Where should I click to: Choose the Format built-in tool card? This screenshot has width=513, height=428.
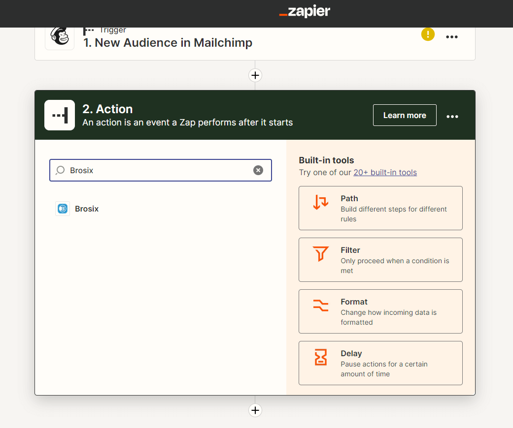click(380, 311)
